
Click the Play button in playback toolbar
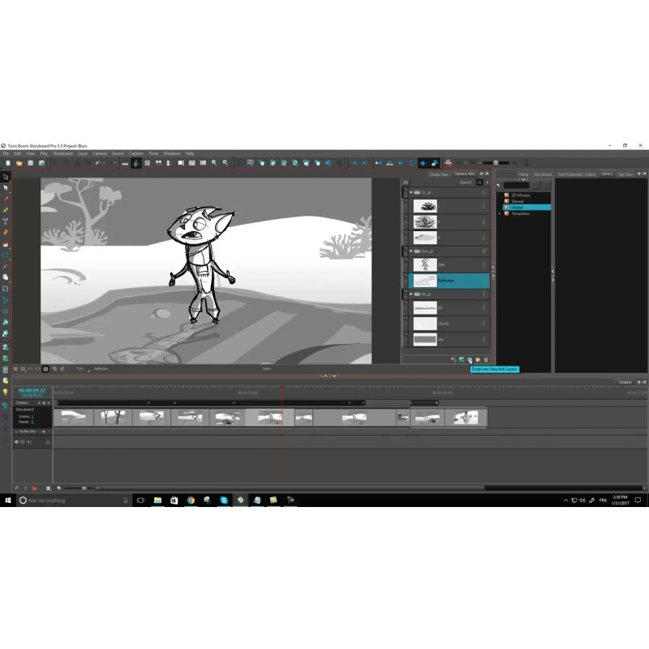pos(401,163)
